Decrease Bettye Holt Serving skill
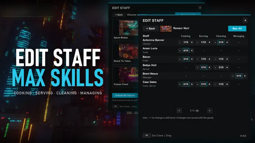The image size is (255, 143). (198, 67)
